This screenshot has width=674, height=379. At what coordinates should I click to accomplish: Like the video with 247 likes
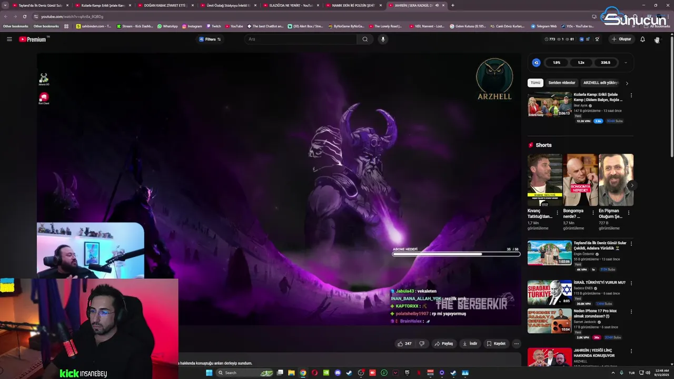[404, 344]
